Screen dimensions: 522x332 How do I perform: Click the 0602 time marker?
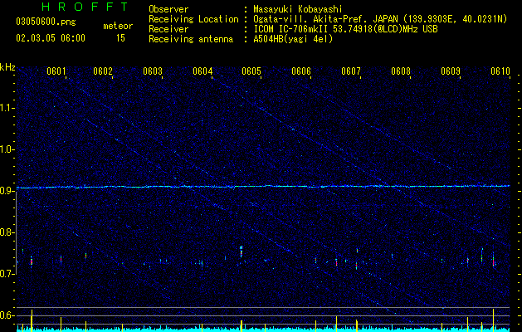pyautogui.click(x=103, y=71)
